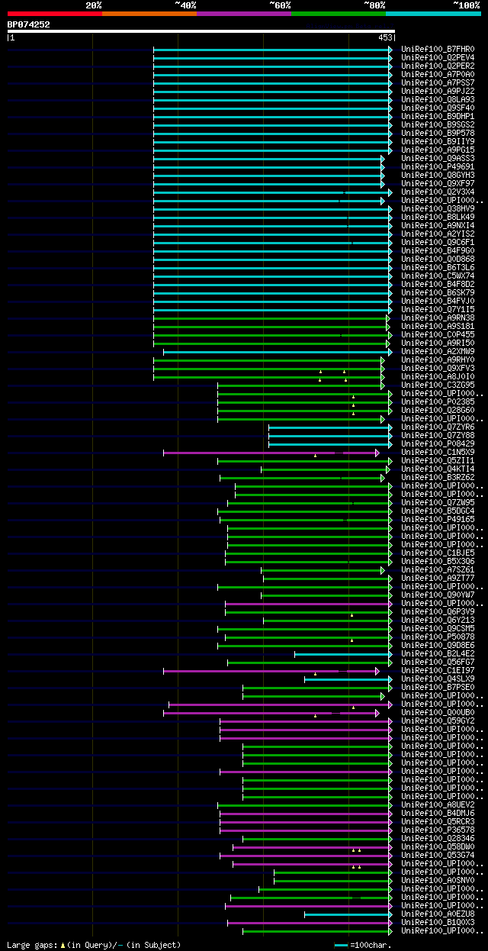Open UniRef100_Q38HV9 entry
Viewport: 488px width, 951px height.
click(x=438, y=208)
